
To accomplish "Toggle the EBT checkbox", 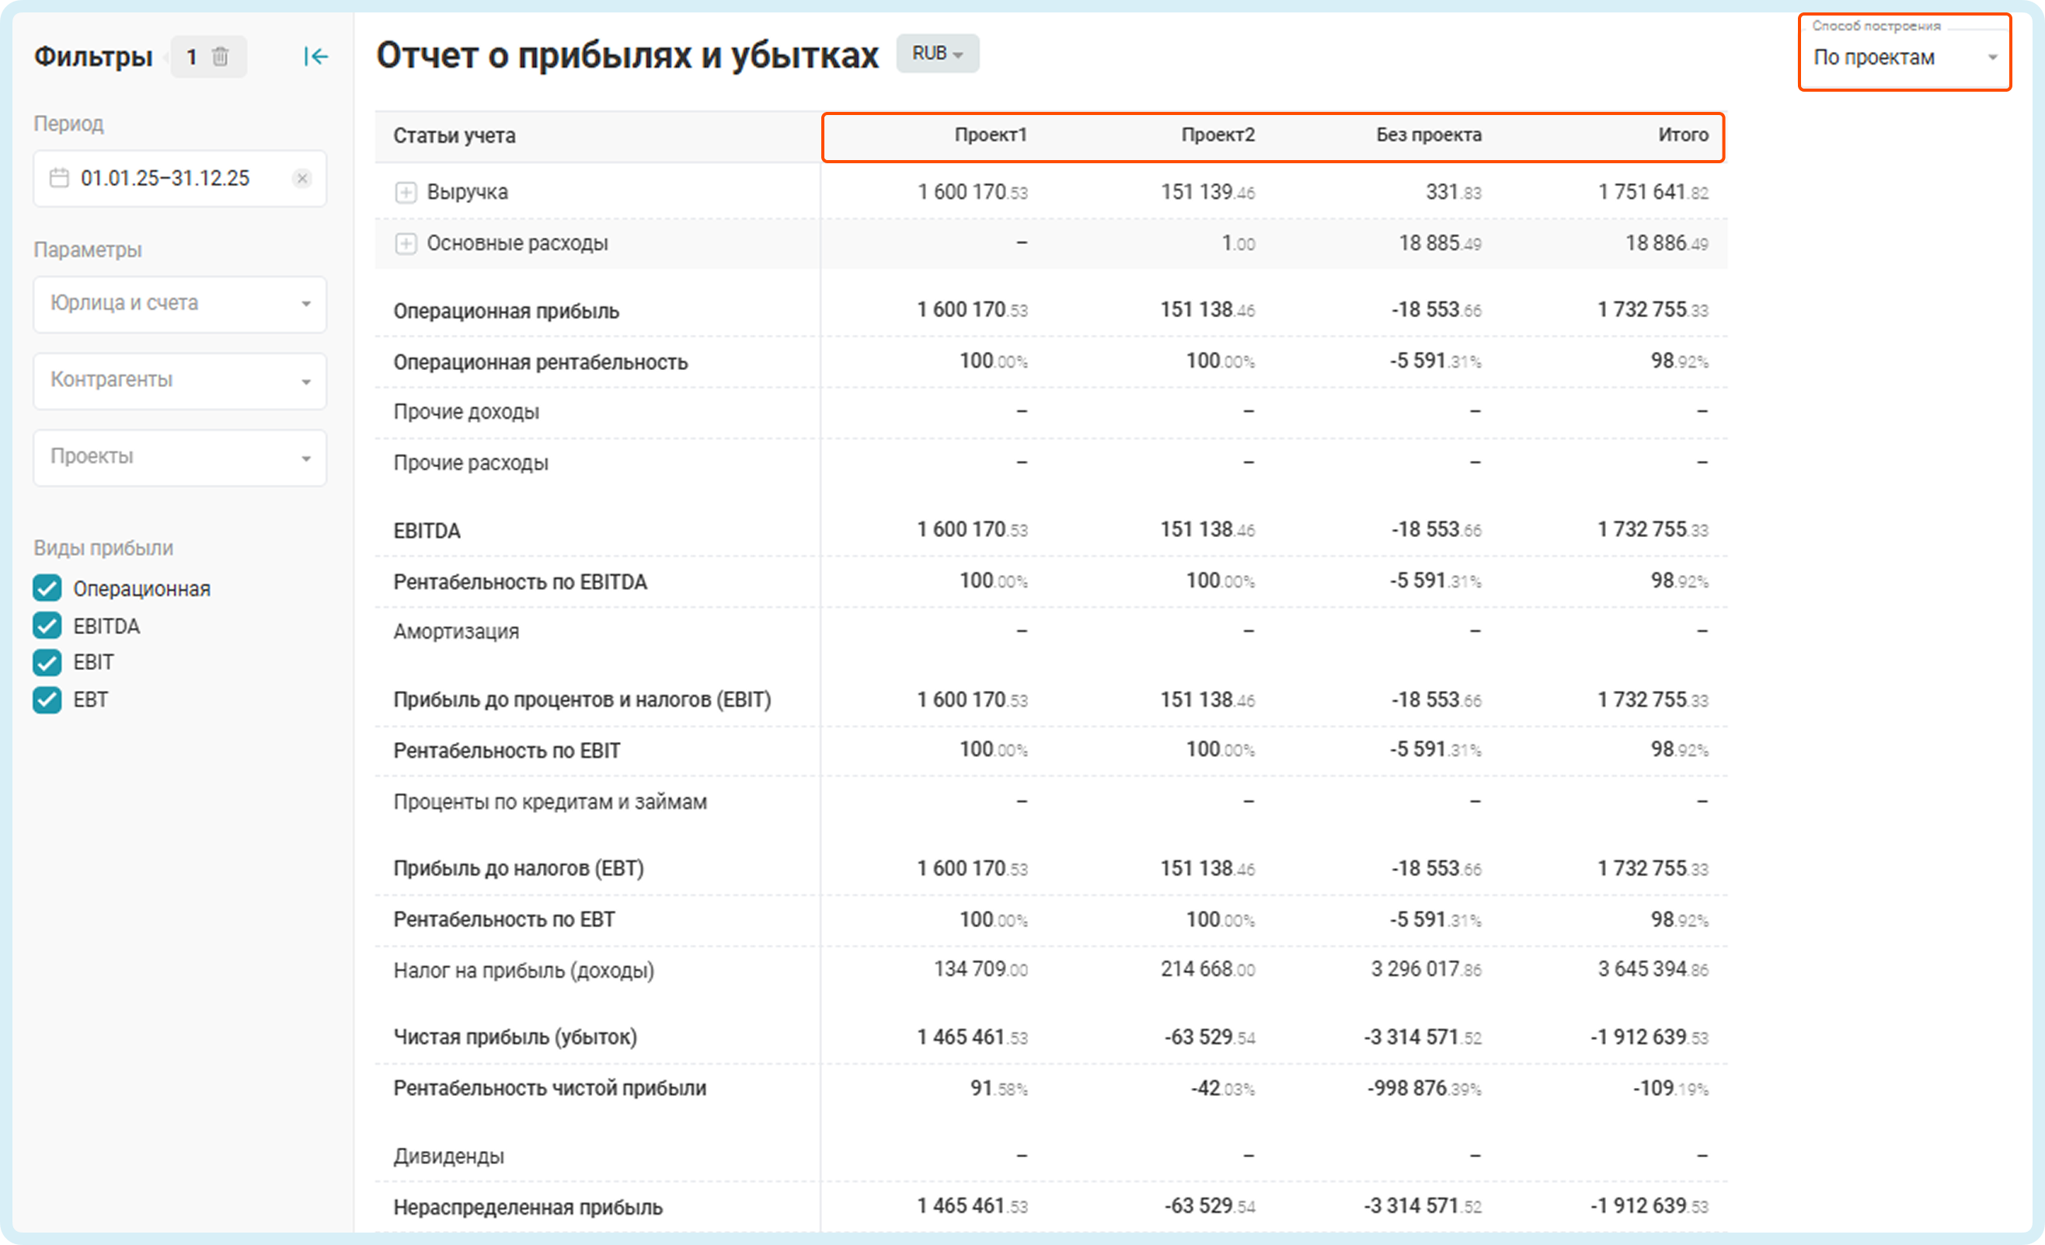I will pyautogui.click(x=47, y=699).
